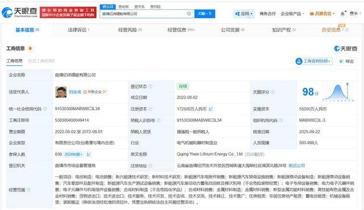Switch to the 经营风险 tab
The width and height of the screenshot is (364, 210).
click(130, 30)
